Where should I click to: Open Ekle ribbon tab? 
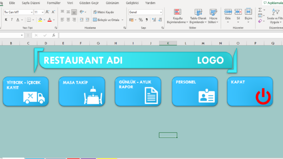click(12, 3)
